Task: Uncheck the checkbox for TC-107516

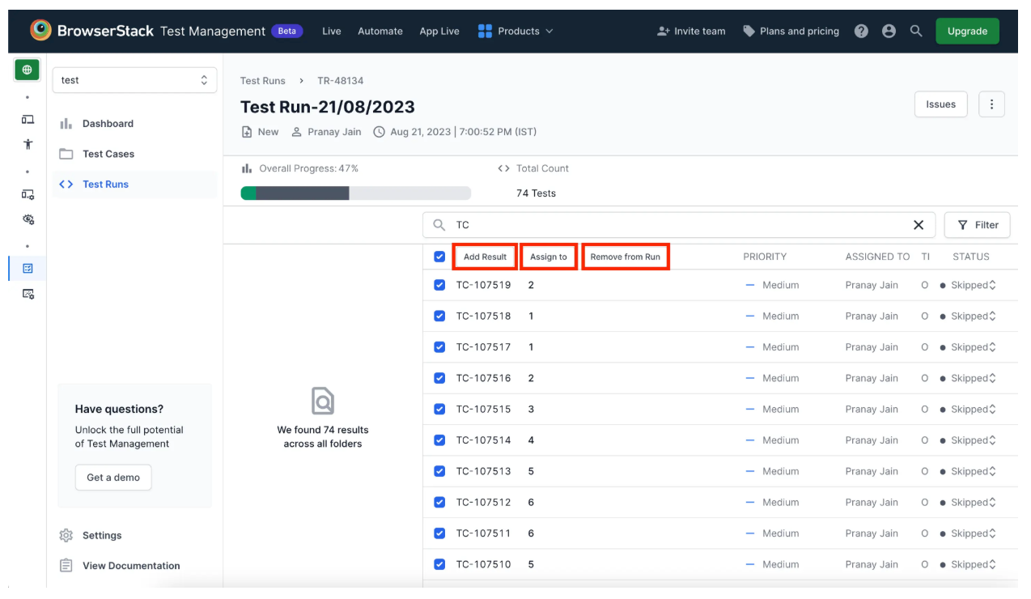Action: click(439, 378)
